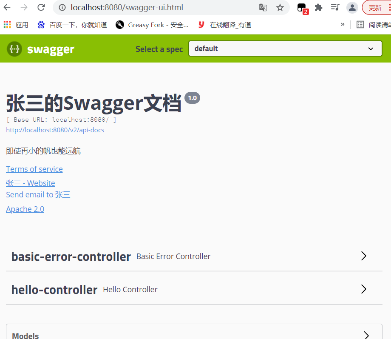
Task: Open the extension icon with red badge 2
Action: tap(303, 8)
